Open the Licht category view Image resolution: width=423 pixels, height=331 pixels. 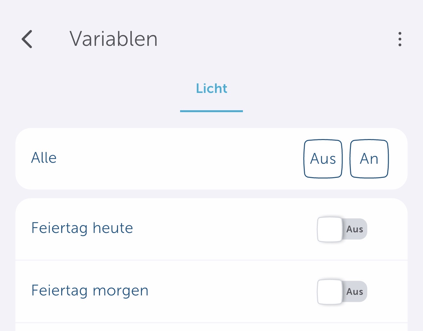(x=211, y=89)
